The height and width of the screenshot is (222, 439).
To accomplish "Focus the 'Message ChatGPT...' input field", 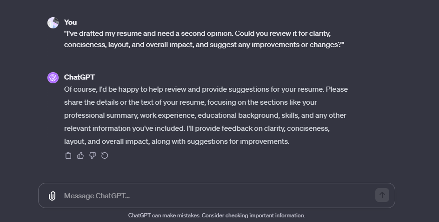I will pyautogui.click(x=216, y=195).
